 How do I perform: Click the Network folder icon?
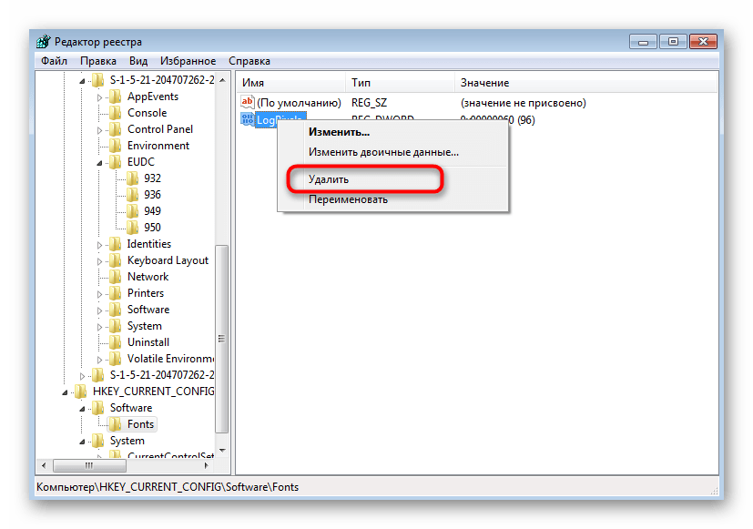click(116, 277)
